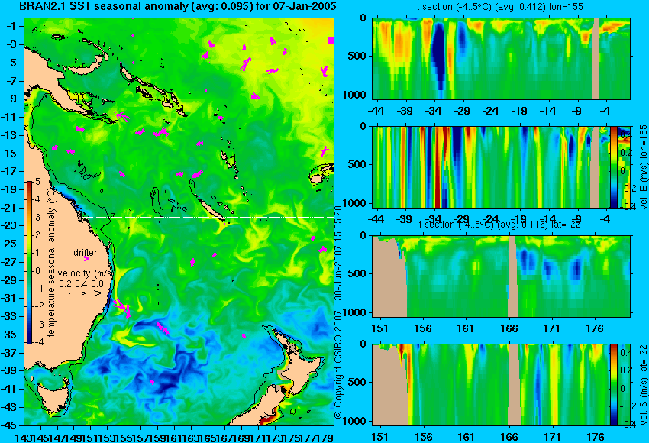
Task: Select the 'velocity (m/s)' legend label
Action: click(86, 273)
